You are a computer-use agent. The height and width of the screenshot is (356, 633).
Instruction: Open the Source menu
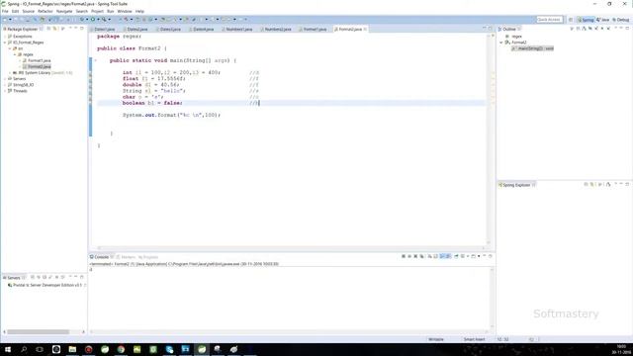point(29,11)
